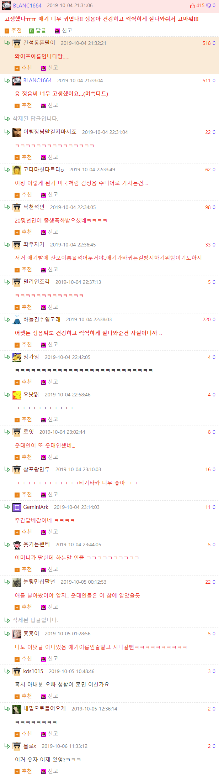Recommend 좌우지기's reply with 추천

click(x=23, y=270)
